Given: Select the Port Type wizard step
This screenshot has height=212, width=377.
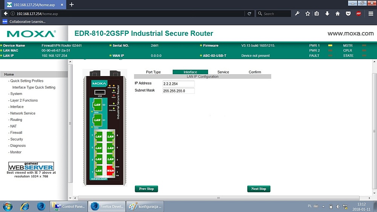Looking at the screenshot, I should click(x=153, y=72).
